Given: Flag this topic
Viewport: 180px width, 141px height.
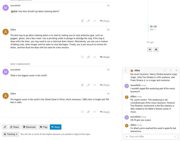Looking at the screenshot, I should tap(43, 127).
